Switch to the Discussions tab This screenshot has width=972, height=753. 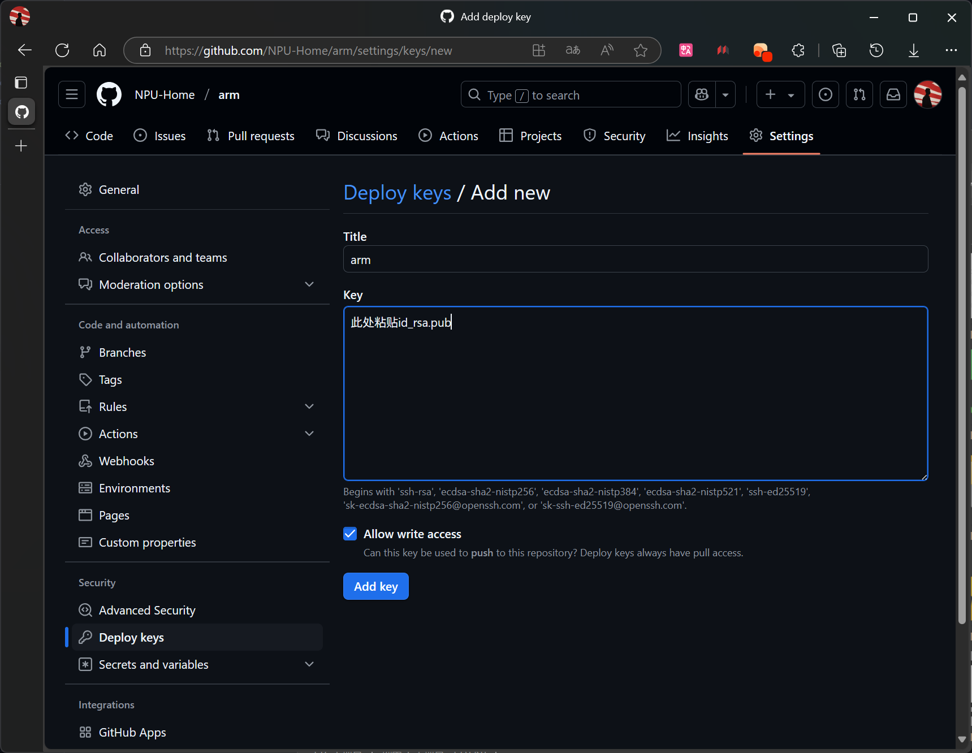(x=356, y=136)
